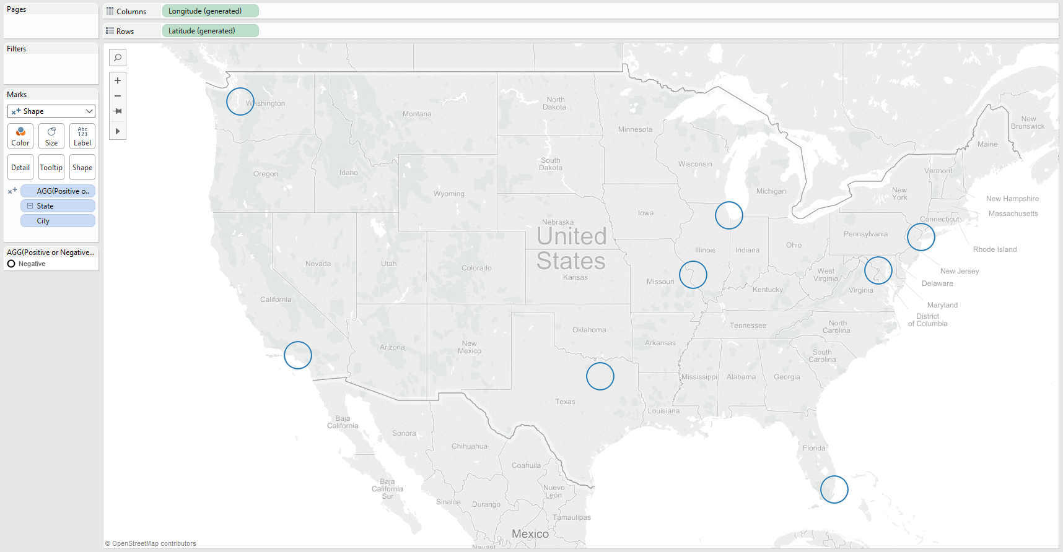Click the shape icon beside AGG pill
1063x552 pixels.
coord(12,191)
